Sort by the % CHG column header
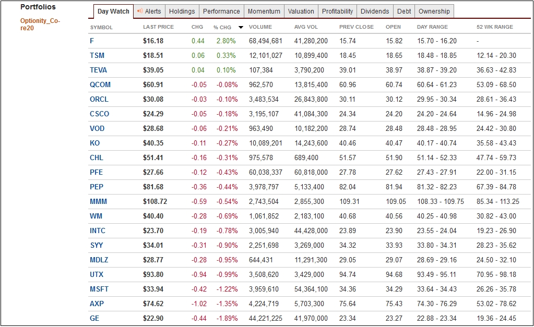 click(x=222, y=28)
